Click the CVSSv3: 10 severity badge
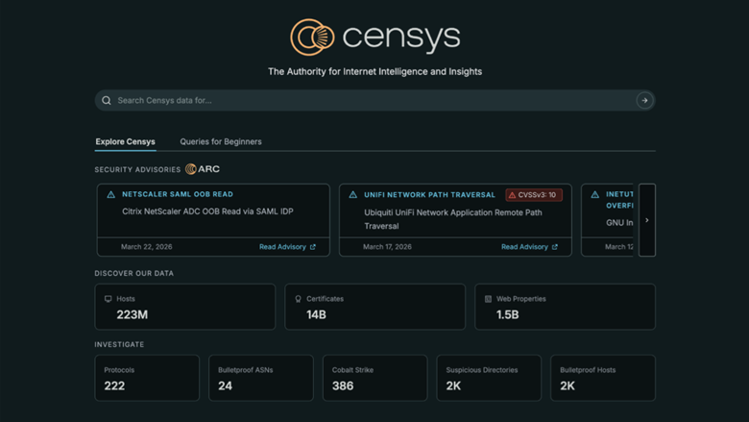 pos(534,195)
